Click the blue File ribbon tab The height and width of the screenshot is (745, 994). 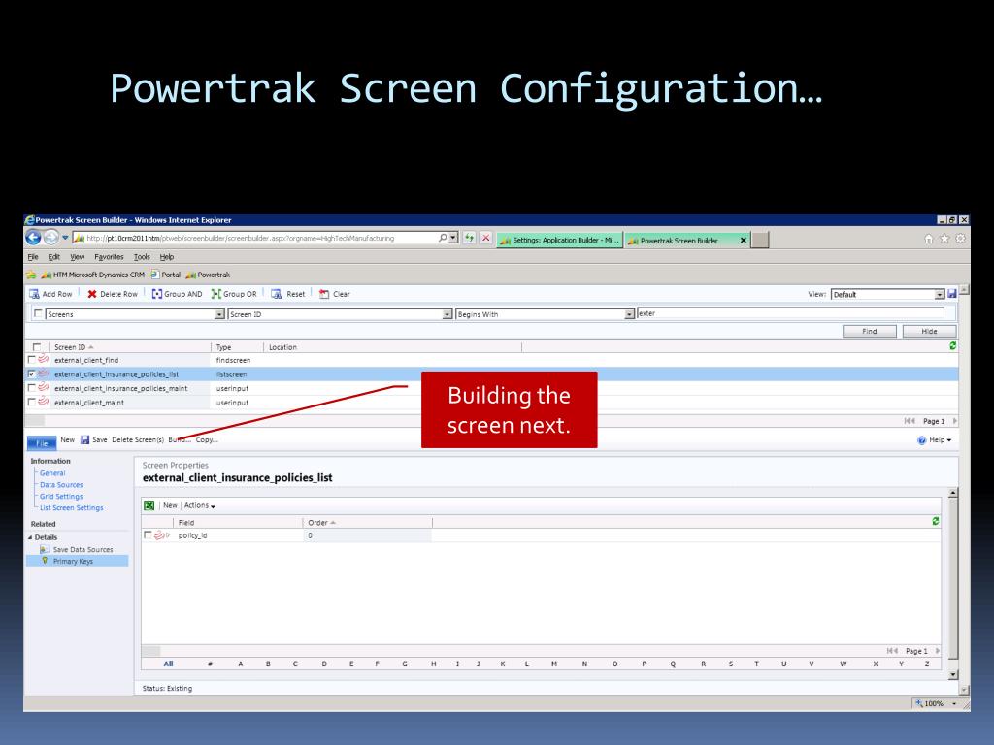[42, 442]
